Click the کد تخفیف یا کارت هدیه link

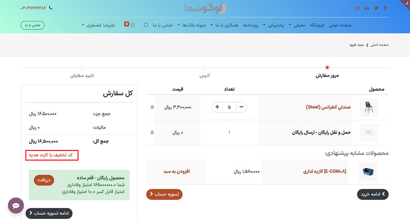point(52,155)
